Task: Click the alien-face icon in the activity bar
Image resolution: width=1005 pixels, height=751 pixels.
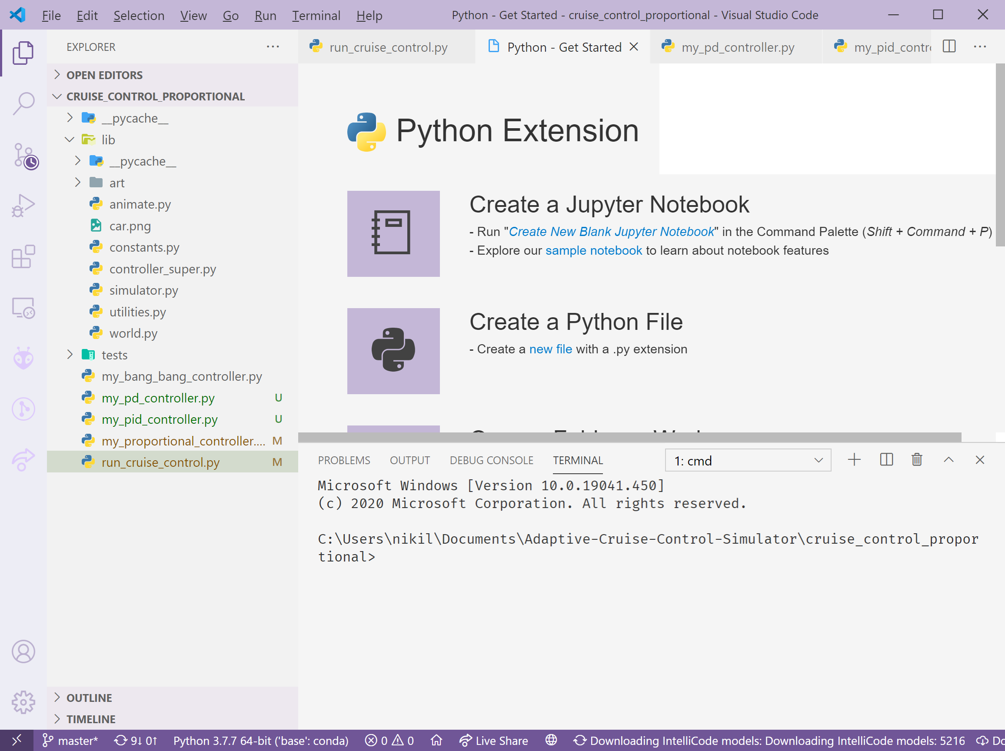Action: [23, 359]
